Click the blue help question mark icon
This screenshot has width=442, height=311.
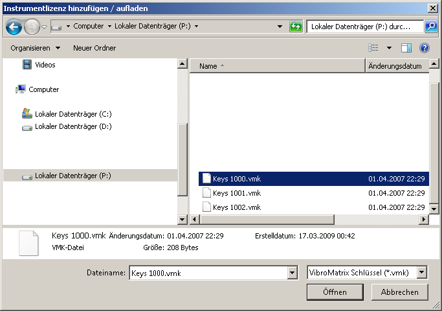[425, 48]
